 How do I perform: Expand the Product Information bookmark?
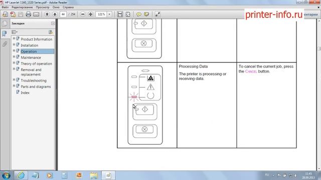pos(14,38)
